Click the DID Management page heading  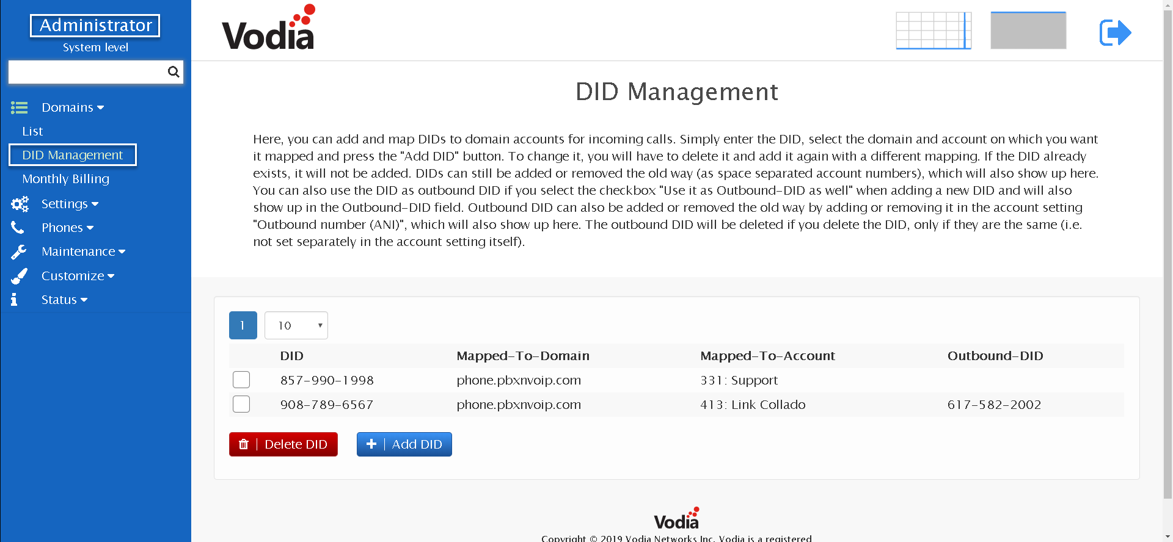[x=677, y=92]
